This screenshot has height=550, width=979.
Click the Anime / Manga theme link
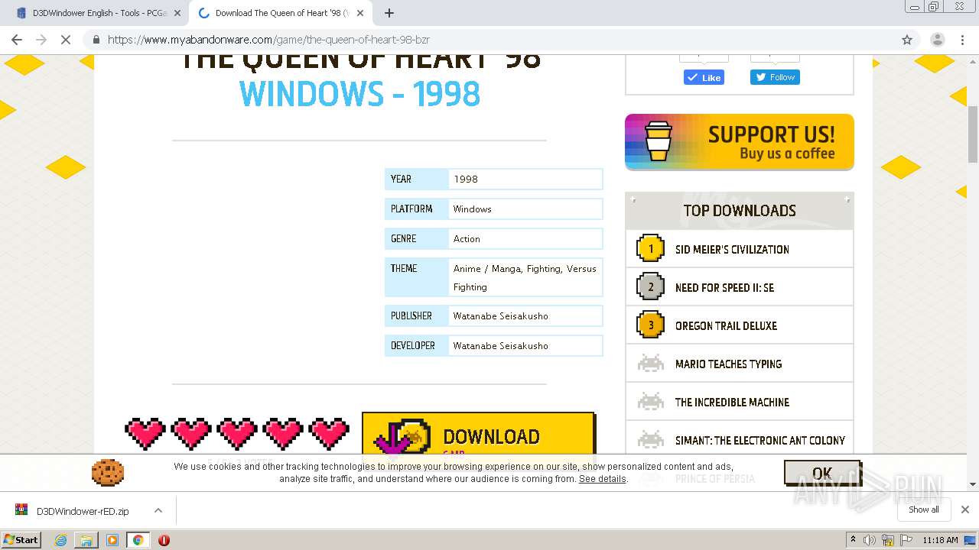tap(486, 268)
